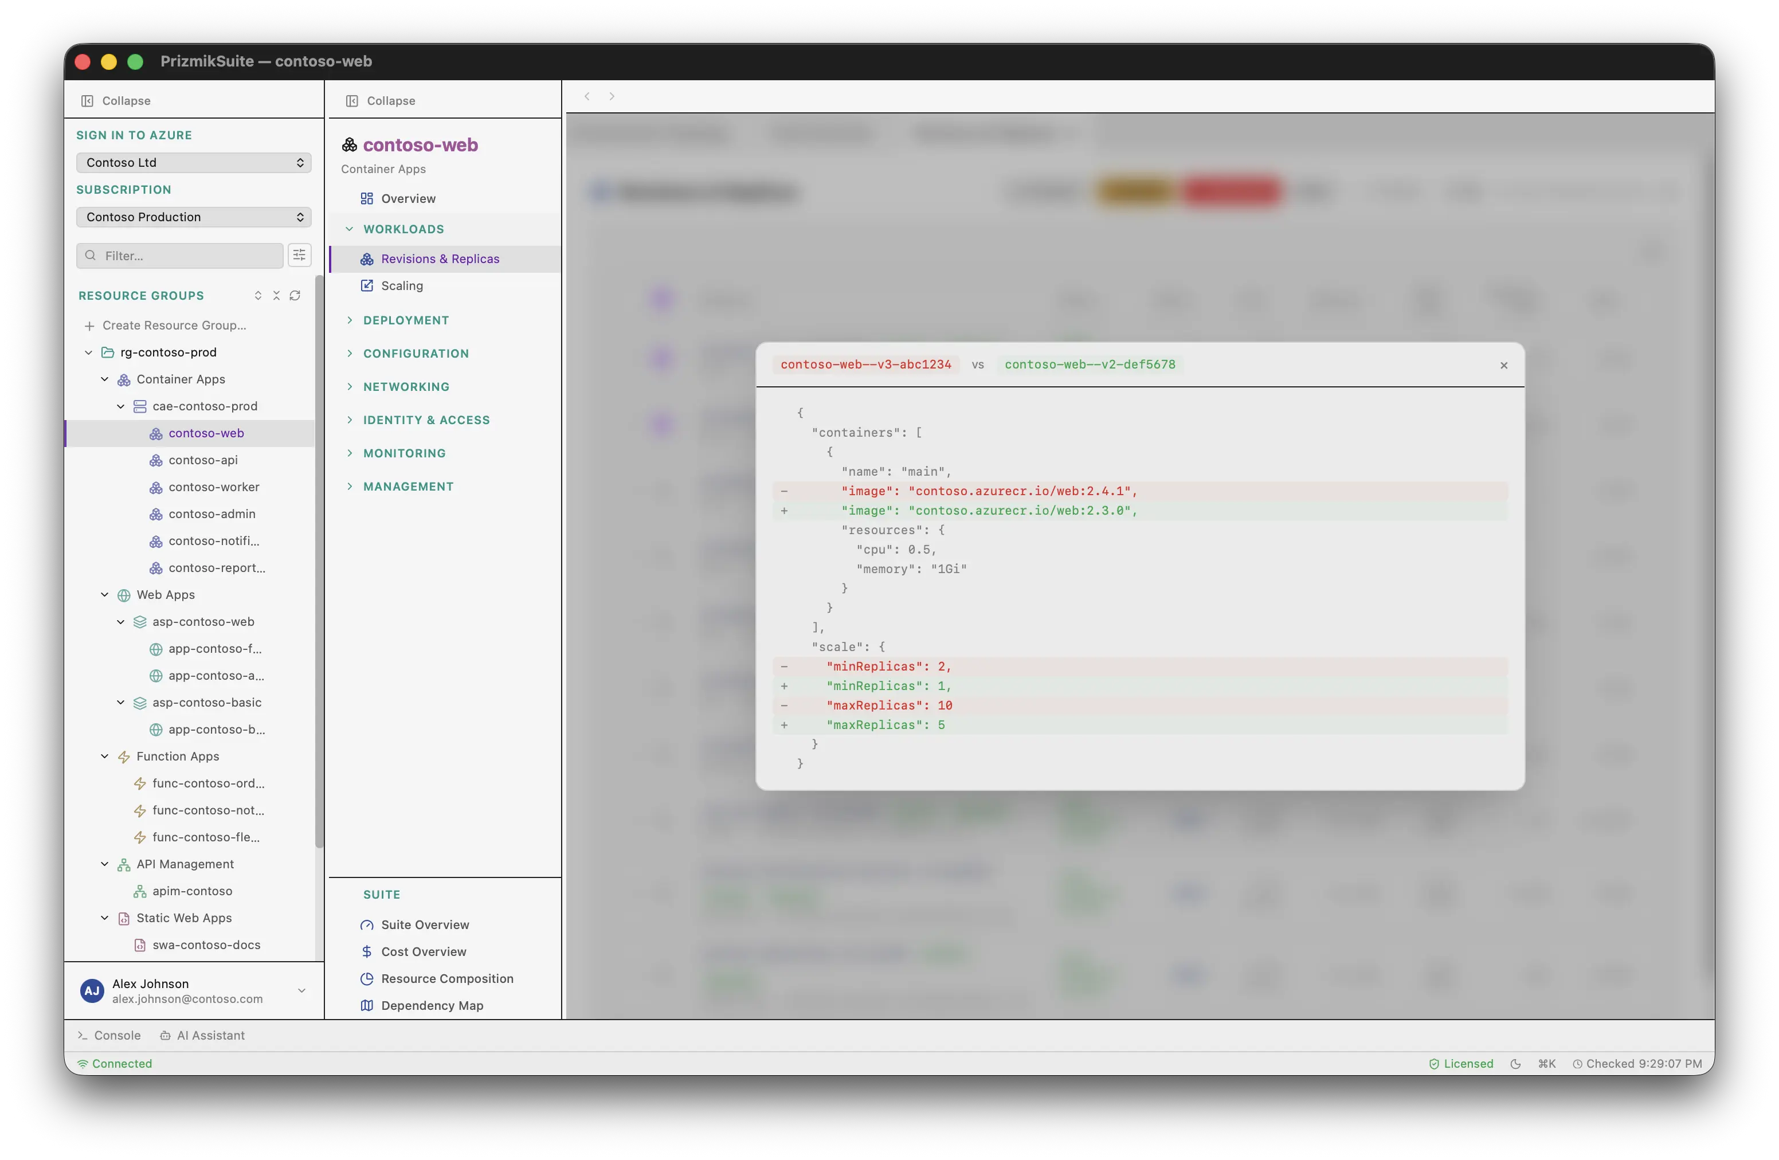Click the app-contoso-f... globe icon
1779x1160 pixels.
(x=155, y=649)
